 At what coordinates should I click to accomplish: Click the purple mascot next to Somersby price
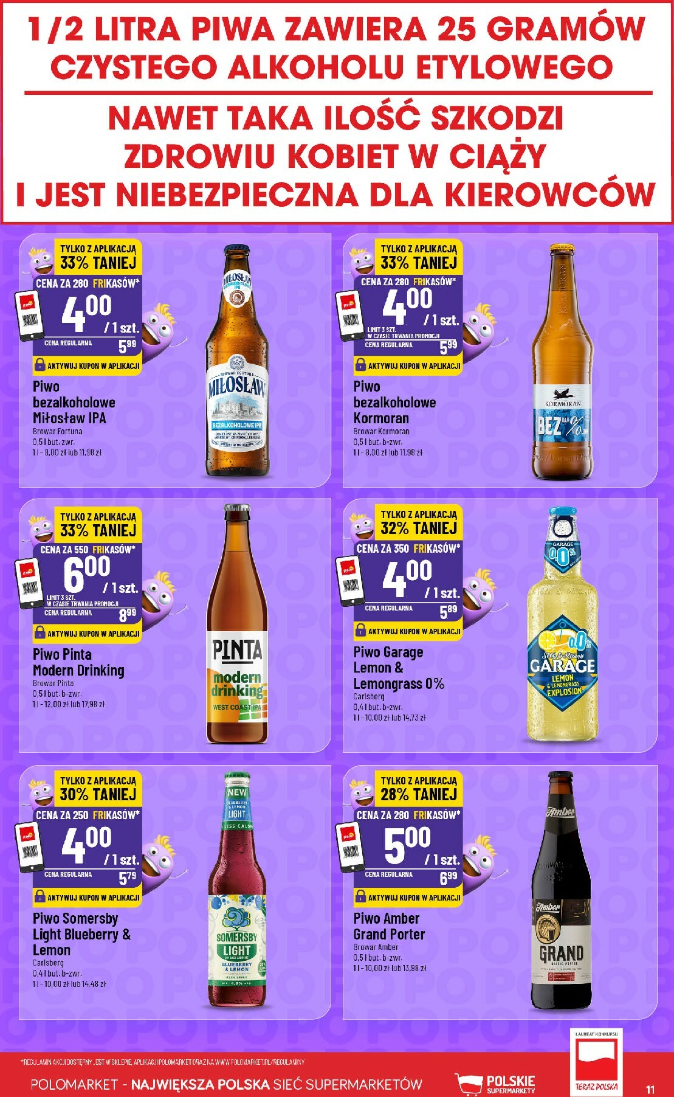coord(159,859)
